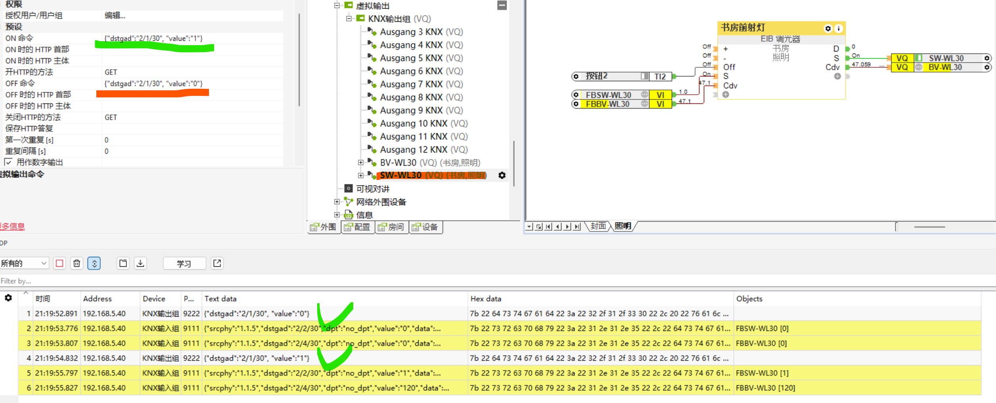Open settings gear on SW-WL30 tree row
The width and height of the screenshot is (996, 403).
502,175
